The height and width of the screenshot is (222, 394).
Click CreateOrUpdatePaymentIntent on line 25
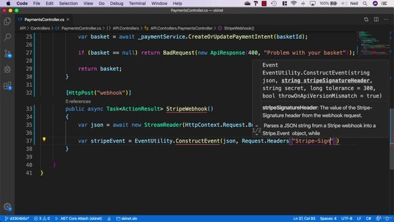[x=230, y=37]
